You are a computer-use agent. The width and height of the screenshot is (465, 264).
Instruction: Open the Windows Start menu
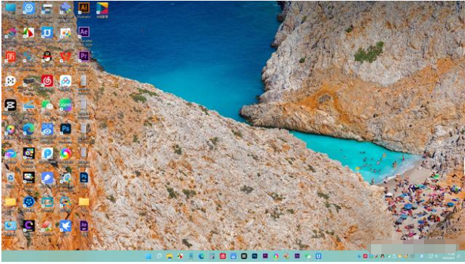[x=148, y=256]
